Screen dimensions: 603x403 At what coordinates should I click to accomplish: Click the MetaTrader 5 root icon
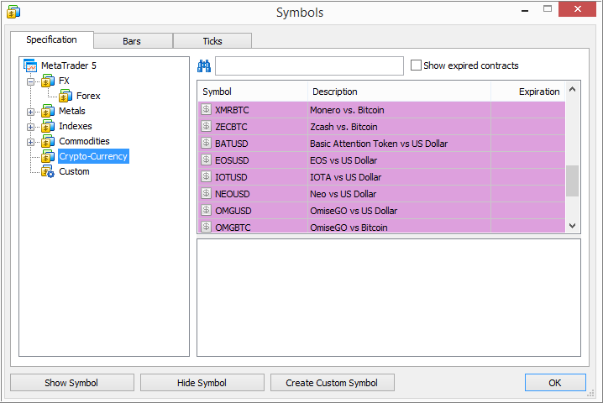tap(30, 65)
